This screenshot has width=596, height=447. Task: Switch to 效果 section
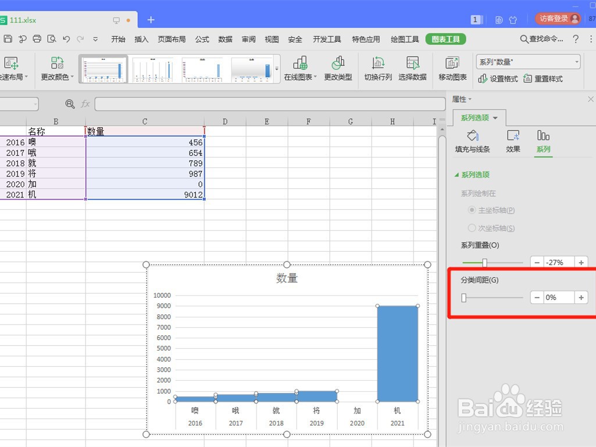513,141
